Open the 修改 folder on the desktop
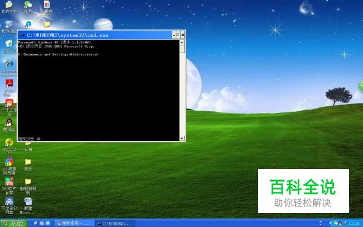The width and height of the screenshot is (363, 227). coord(28,165)
